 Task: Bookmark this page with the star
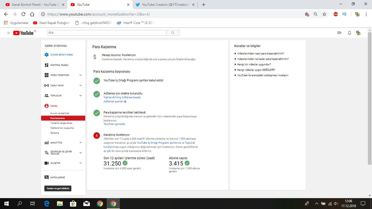click(x=324, y=14)
